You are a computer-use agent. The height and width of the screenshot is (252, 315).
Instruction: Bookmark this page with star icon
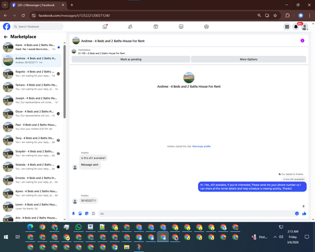click(275, 16)
